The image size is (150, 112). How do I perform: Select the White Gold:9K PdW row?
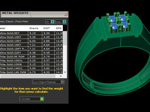click(31, 57)
